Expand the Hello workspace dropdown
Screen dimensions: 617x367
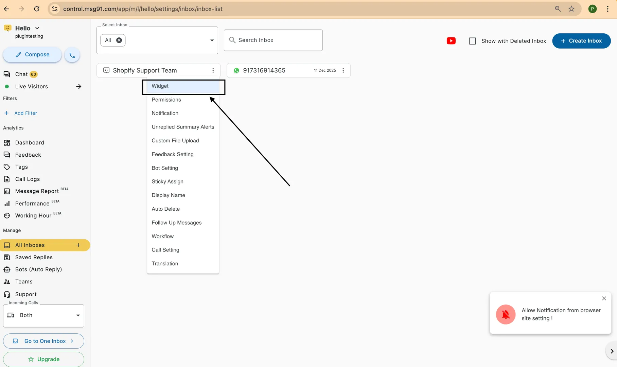point(37,28)
